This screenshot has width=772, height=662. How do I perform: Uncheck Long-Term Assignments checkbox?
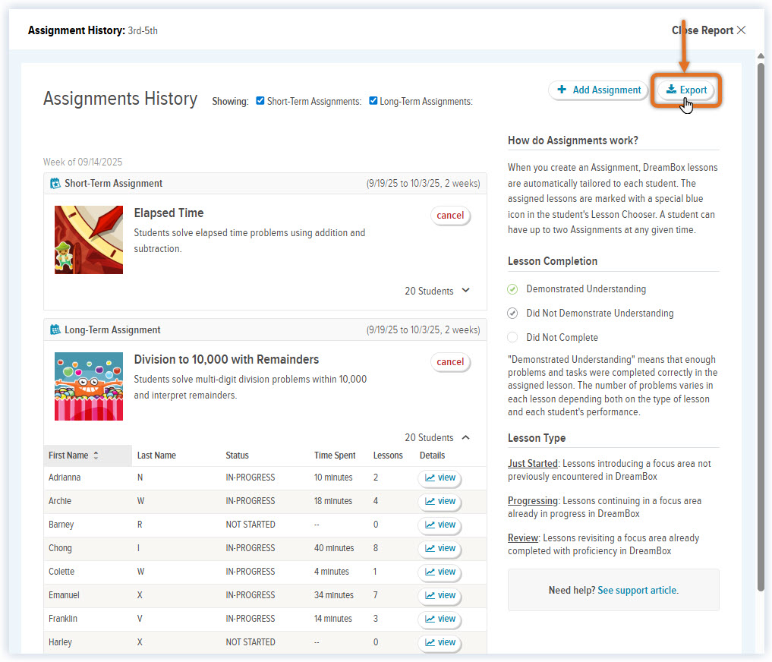(373, 101)
